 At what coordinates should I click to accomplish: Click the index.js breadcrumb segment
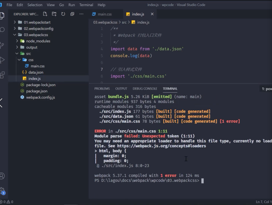point(143,22)
